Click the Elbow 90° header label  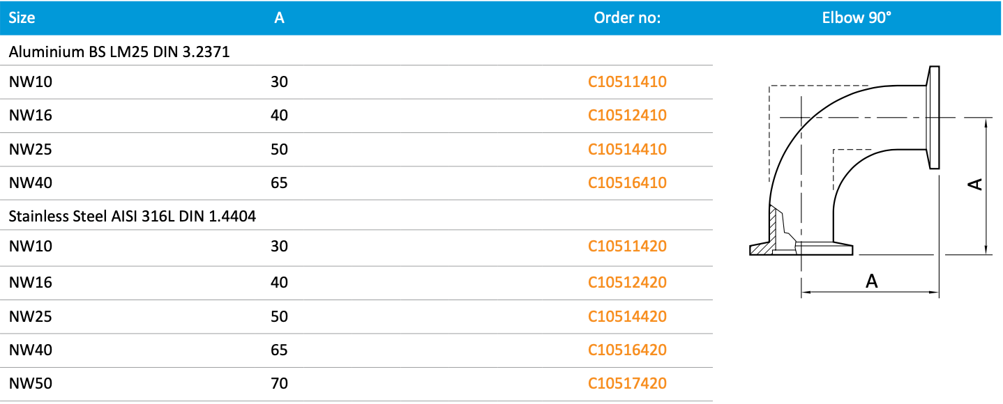pos(857,18)
